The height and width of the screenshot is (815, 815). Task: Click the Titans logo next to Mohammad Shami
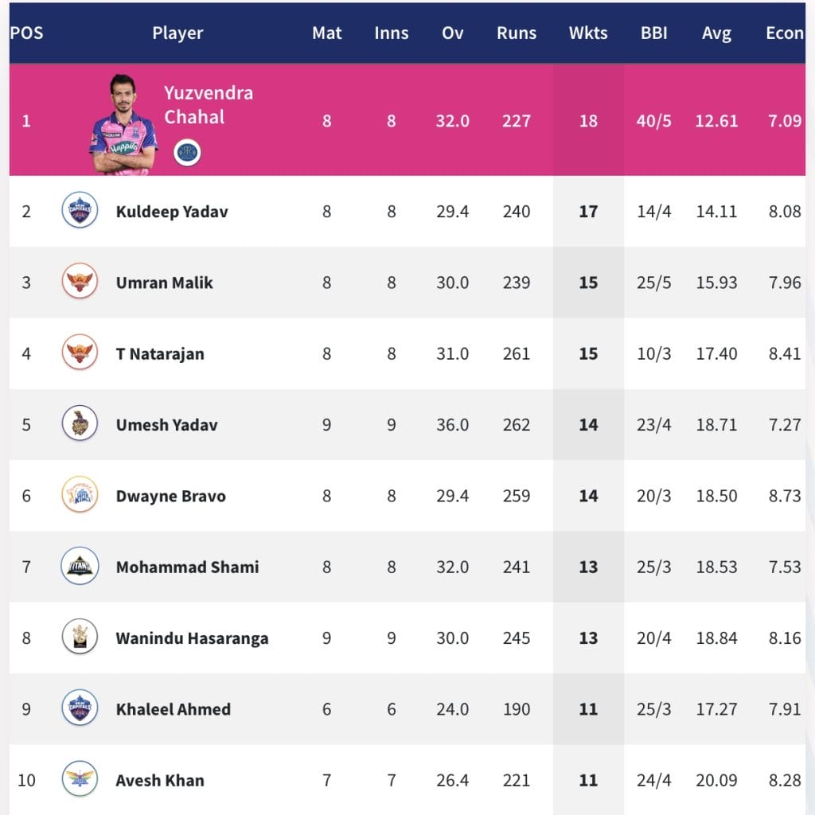pos(80,567)
